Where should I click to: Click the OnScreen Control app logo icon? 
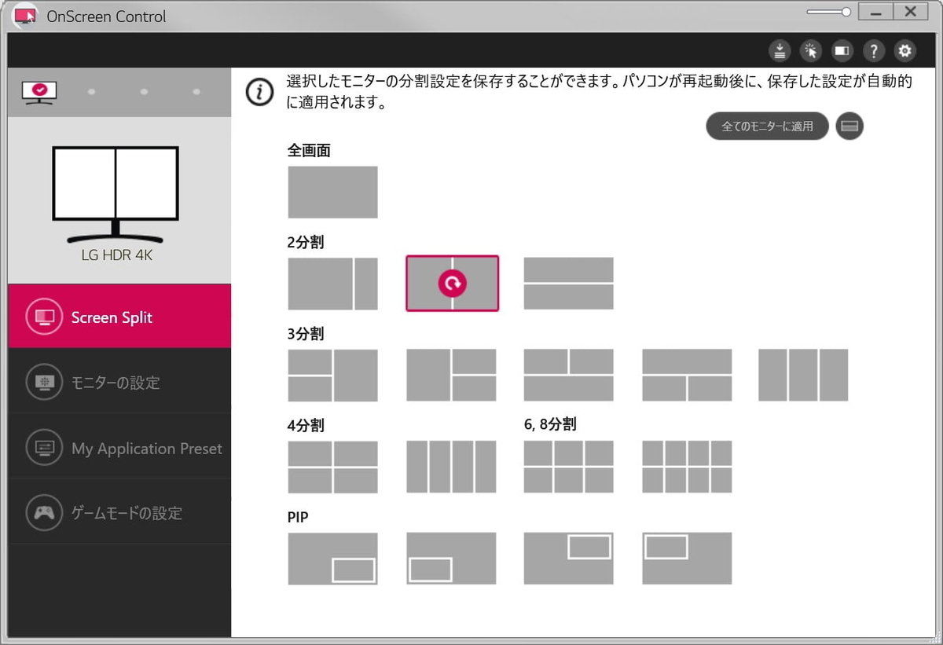(x=26, y=16)
